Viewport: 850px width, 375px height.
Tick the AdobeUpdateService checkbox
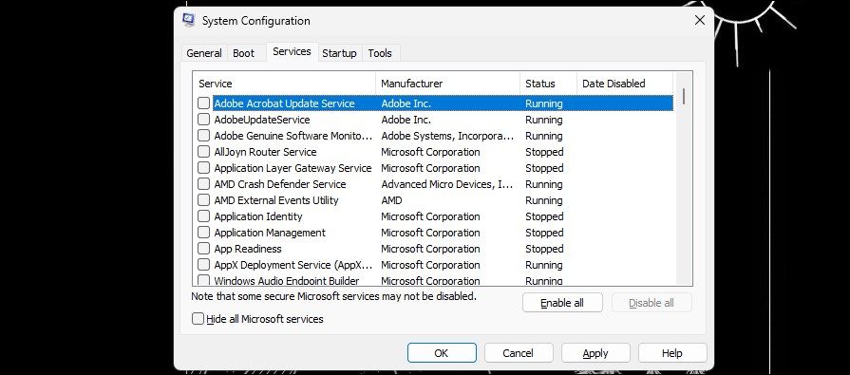pyautogui.click(x=204, y=120)
